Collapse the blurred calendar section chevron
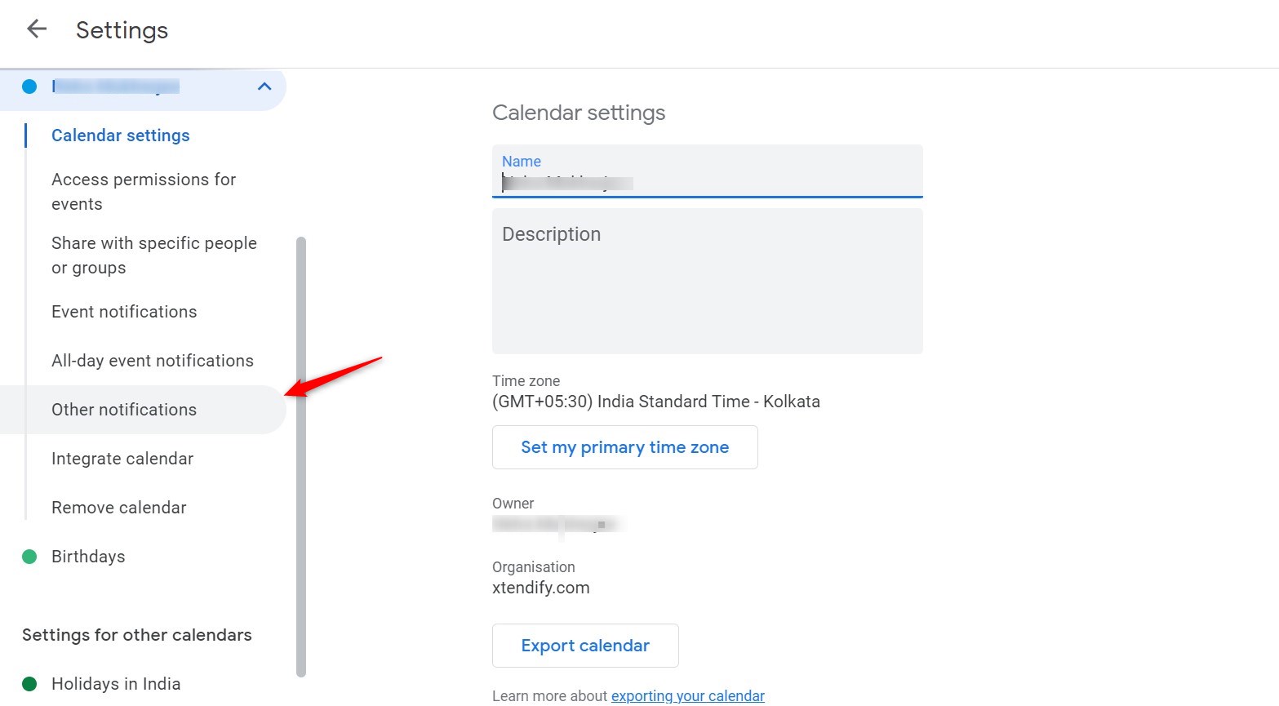 click(x=264, y=86)
